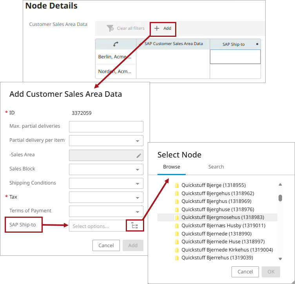This screenshot has width=295, height=284.
Task: Click the folder icon beside Quickstuff Bjernæs Husby
Action: pyautogui.click(x=177, y=226)
